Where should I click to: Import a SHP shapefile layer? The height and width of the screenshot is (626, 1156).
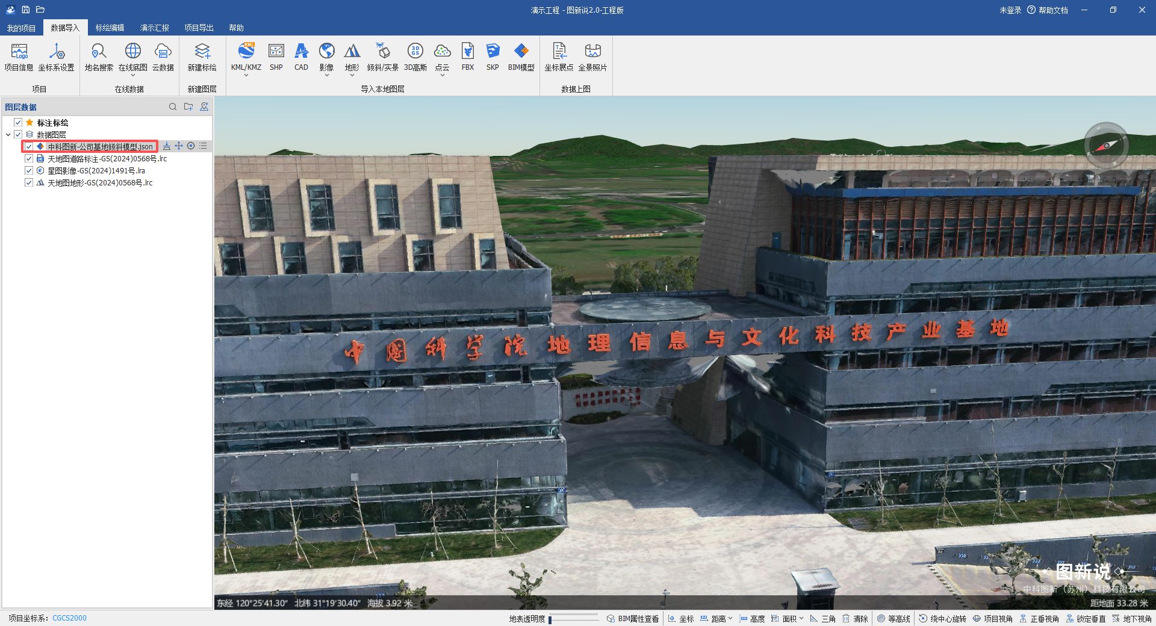point(276,57)
